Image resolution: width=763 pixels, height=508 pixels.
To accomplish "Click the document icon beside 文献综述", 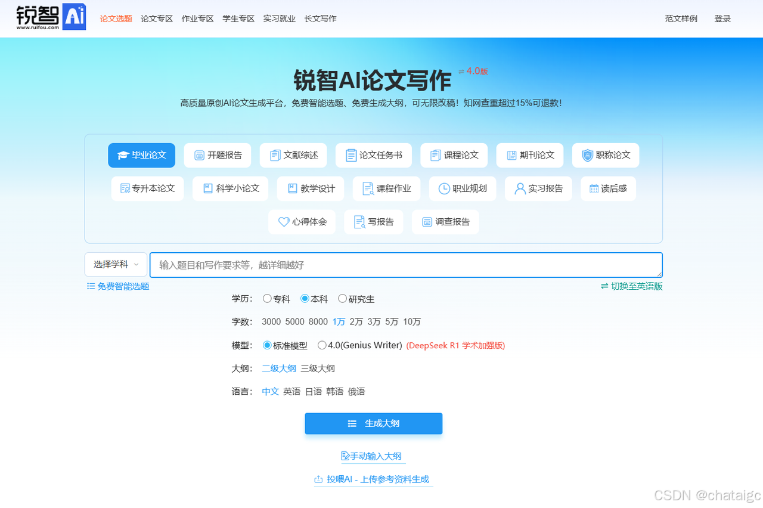I will pyautogui.click(x=275, y=156).
